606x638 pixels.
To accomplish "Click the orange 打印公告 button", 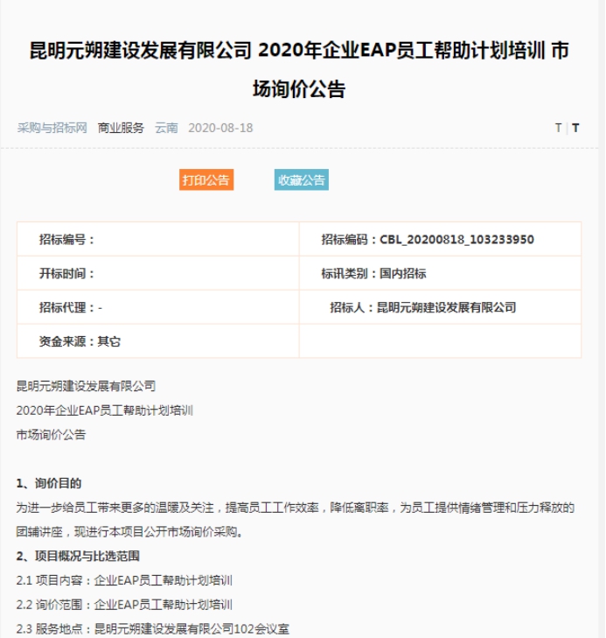I will coord(206,180).
